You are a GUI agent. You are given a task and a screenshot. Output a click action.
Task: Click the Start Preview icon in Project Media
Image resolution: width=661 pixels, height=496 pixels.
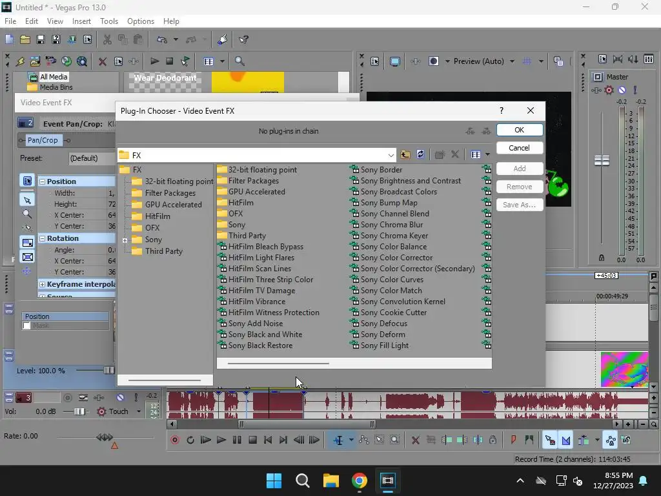[154, 61]
